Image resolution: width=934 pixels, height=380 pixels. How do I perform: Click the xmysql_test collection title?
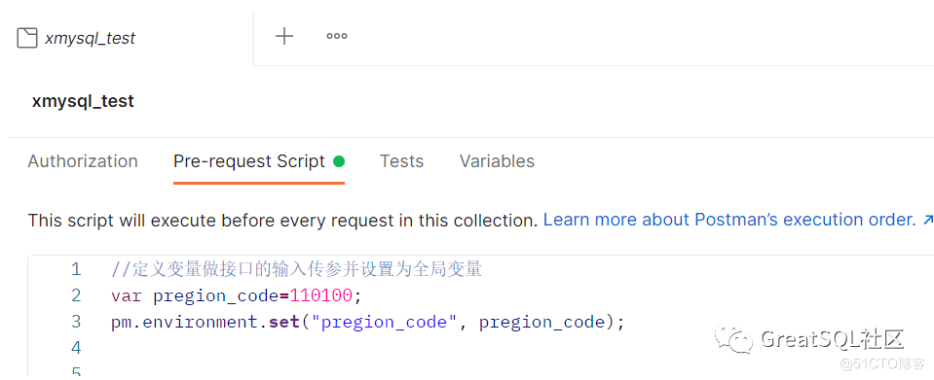(x=84, y=101)
